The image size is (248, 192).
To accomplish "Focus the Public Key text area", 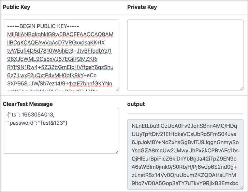I will (x=61, y=55).
